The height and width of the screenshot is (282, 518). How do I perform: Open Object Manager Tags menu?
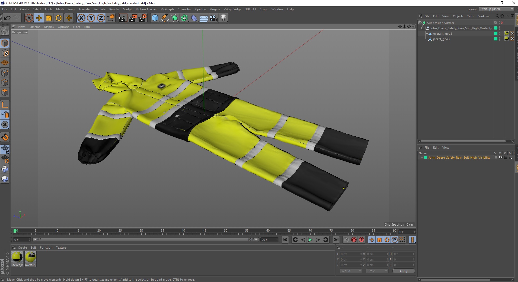tap(470, 16)
